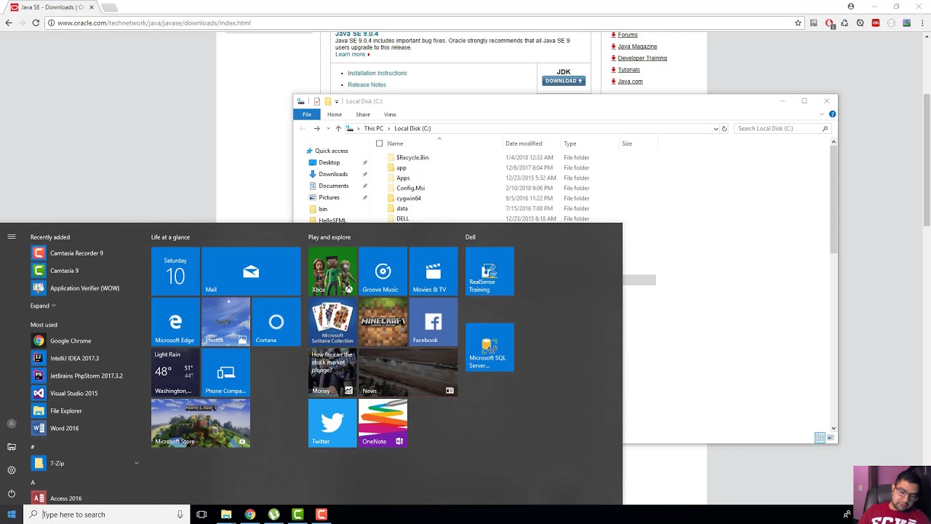The height and width of the screenshot is (524, 931).
Task: Open the address bar history dropdown
Action: pyautogui.click(x=716, y=129)
